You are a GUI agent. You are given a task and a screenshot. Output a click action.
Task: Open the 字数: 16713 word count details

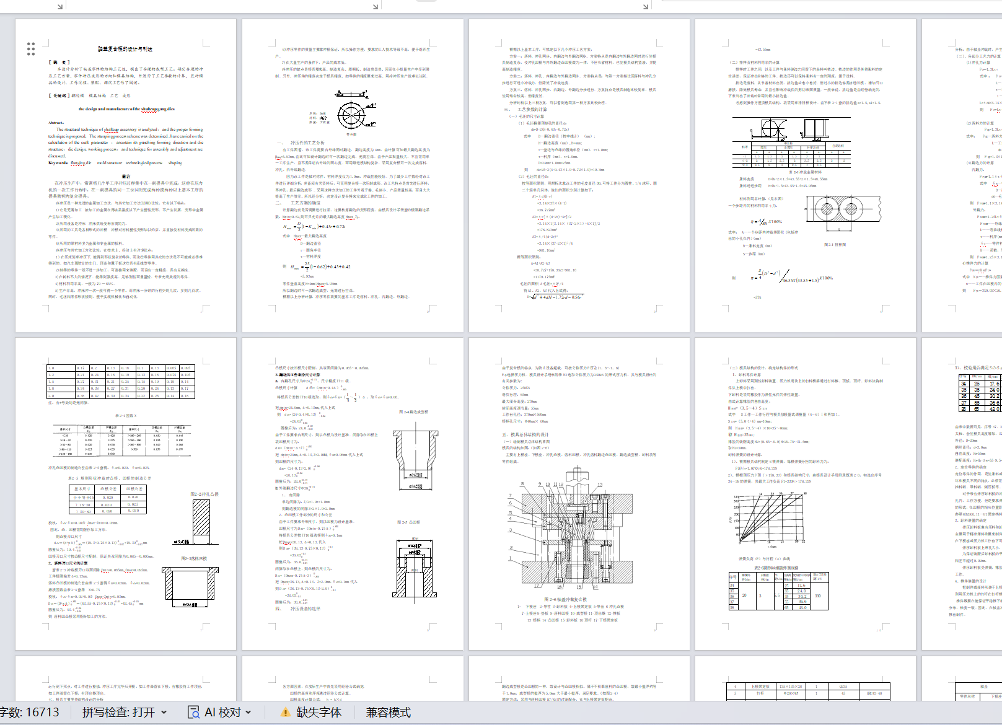click(30, 713)
